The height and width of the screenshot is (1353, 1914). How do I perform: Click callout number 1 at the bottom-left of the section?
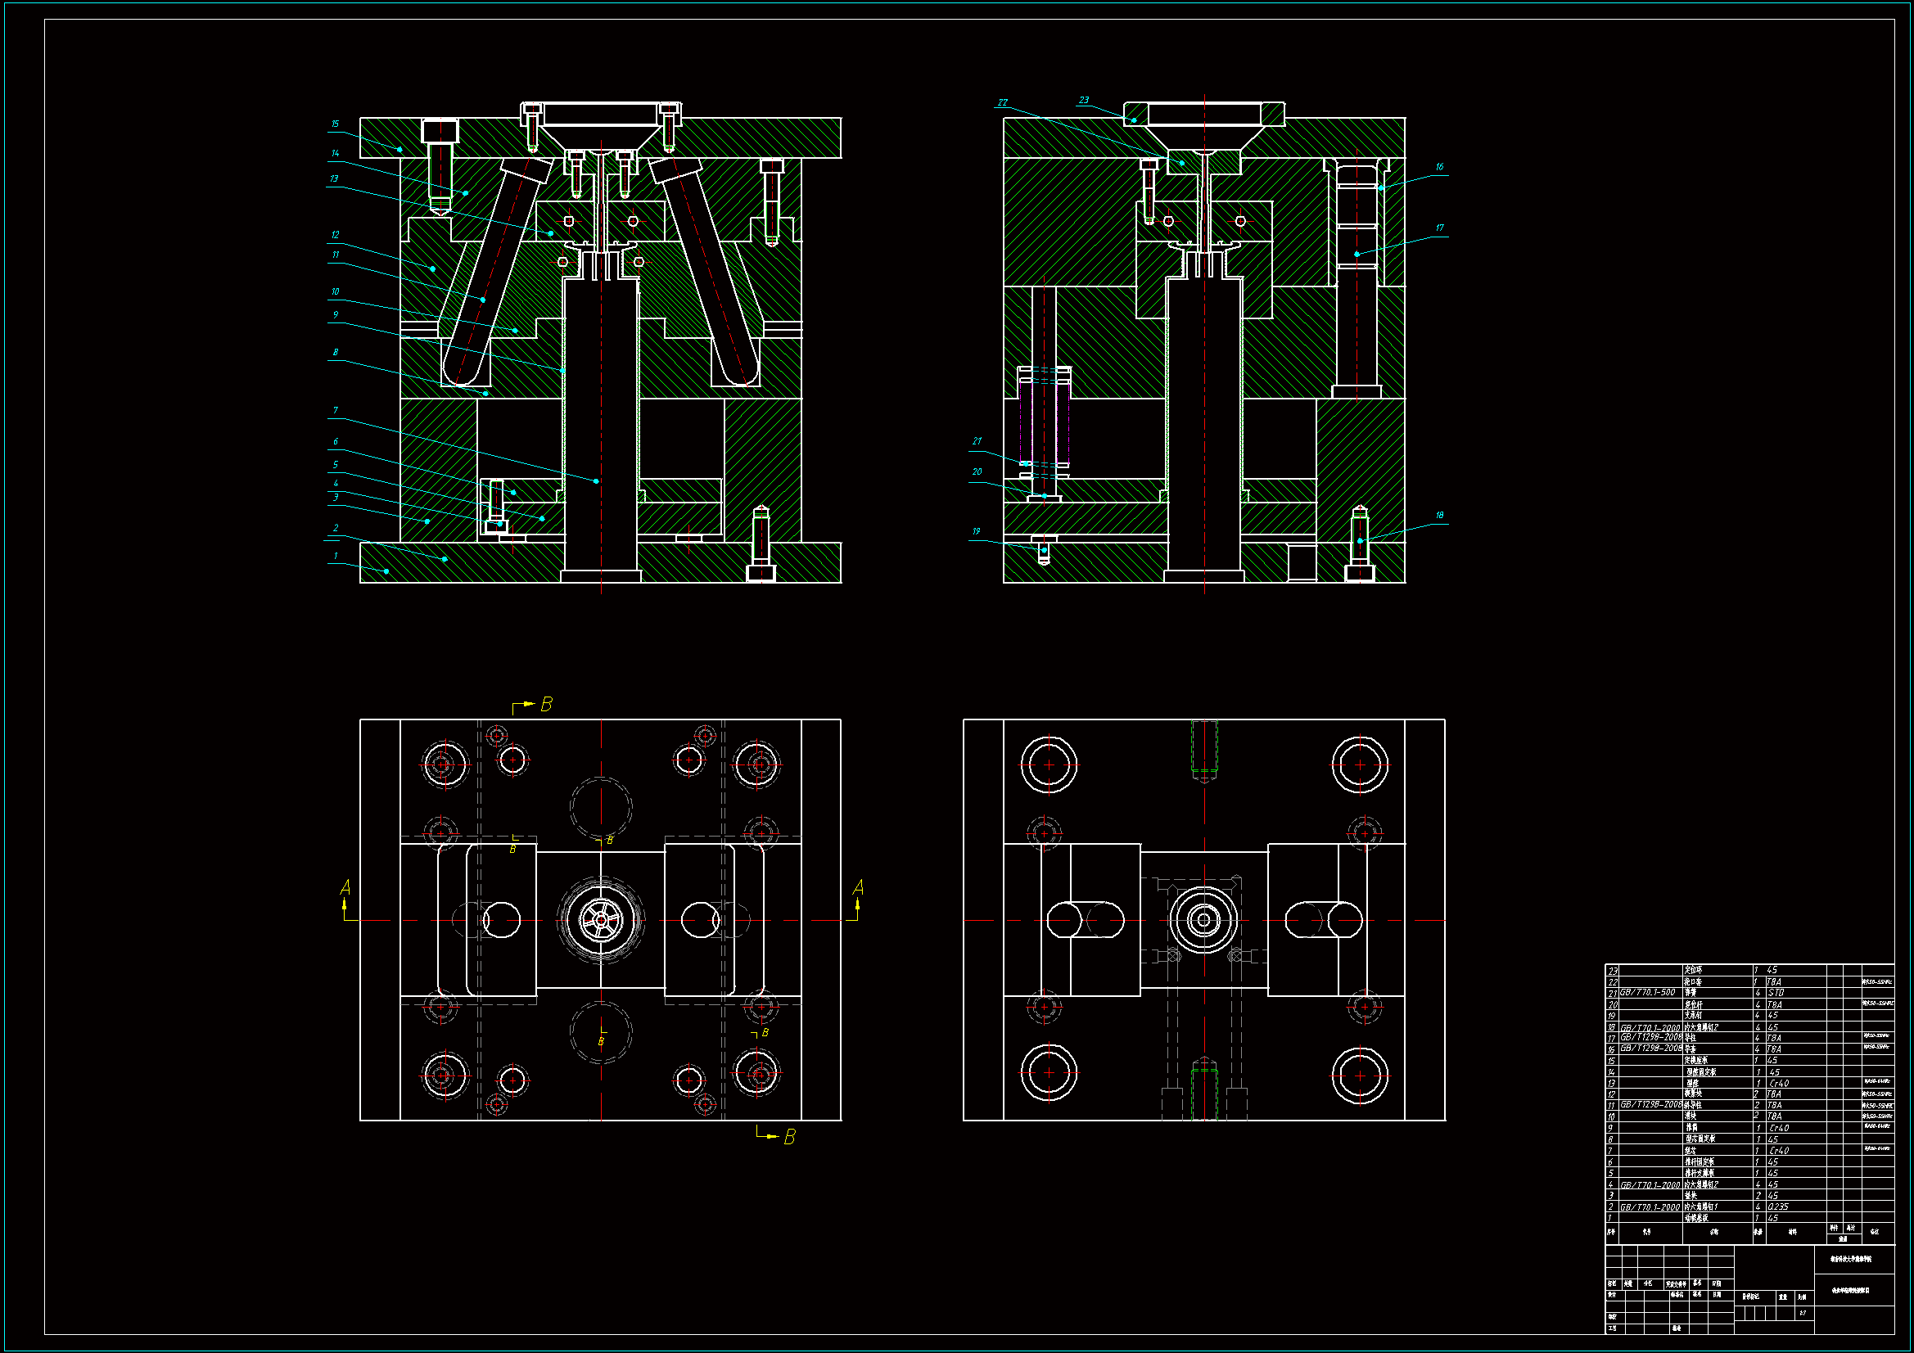click(x=335, y=556)
